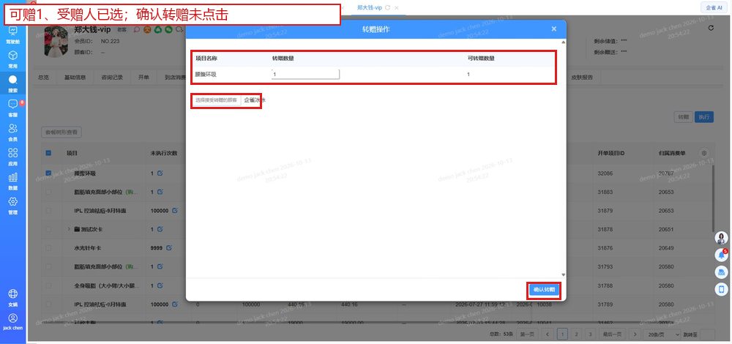Open the 企雀 AI button

(714, 7)
